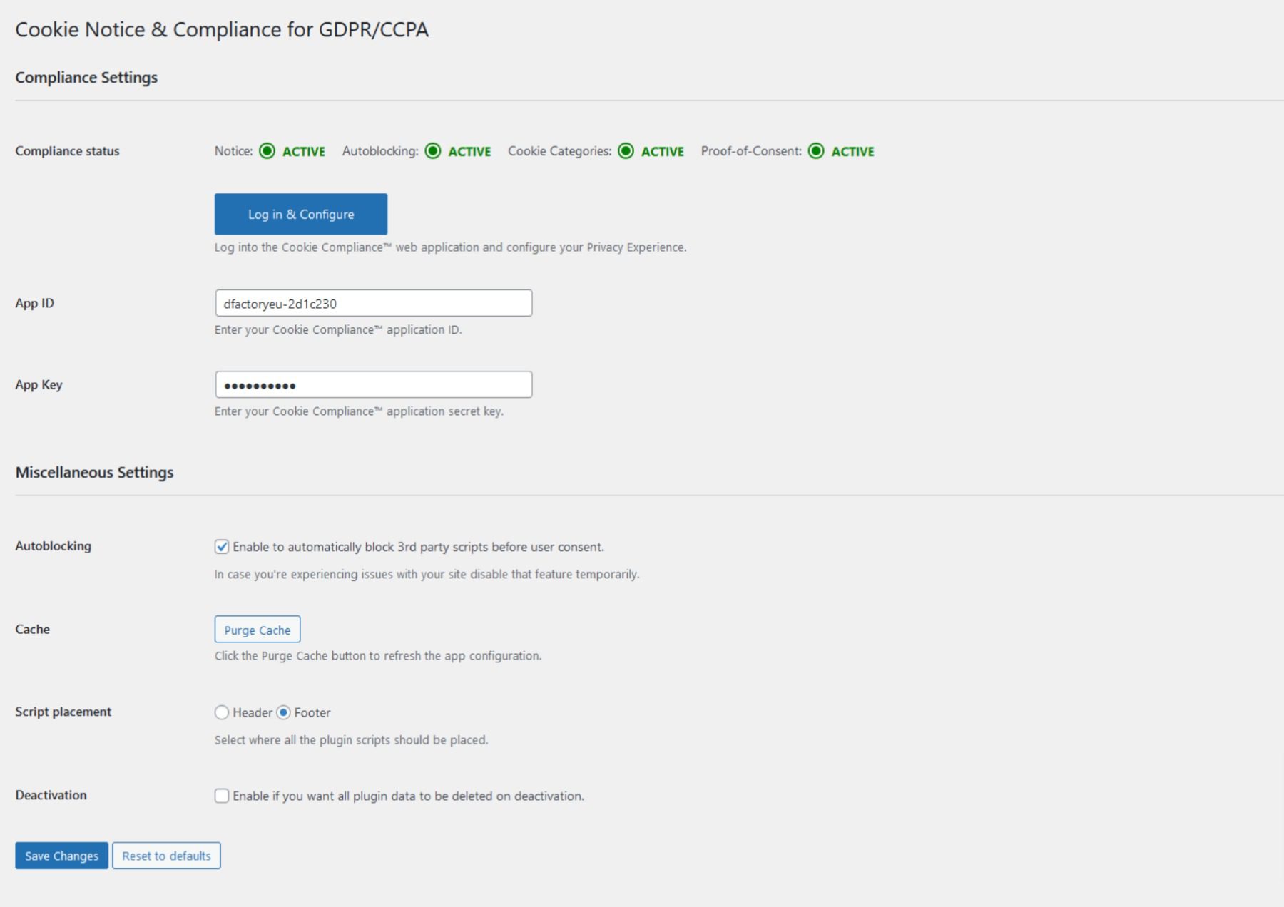
Task: Click the Script placement label
Action: 63,712
